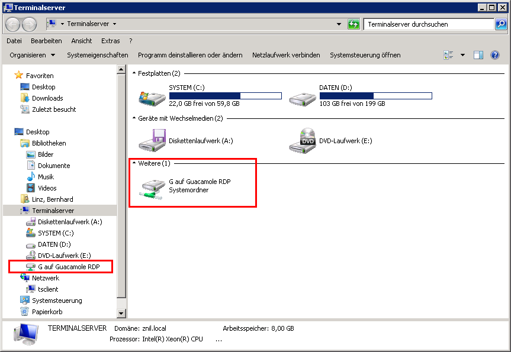Open G auf Guacamole RDP network drive
Viewport: 511px width, 352px height.
point(152,186)
